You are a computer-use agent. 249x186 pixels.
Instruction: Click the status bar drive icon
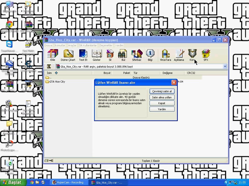(x=46, y=161)
